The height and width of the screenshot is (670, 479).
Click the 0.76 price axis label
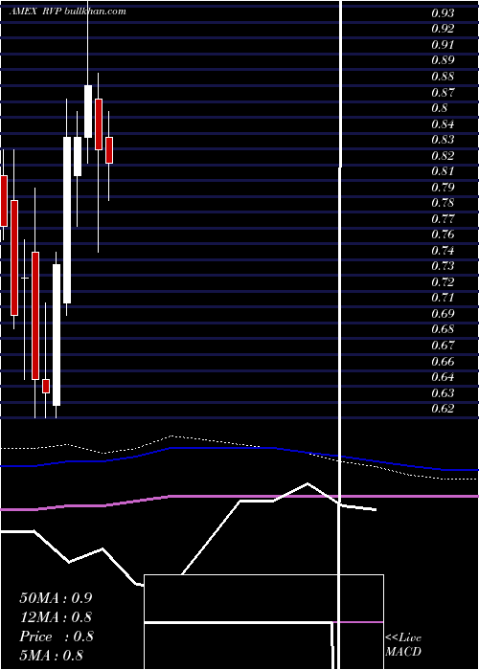tap(443, 235)
